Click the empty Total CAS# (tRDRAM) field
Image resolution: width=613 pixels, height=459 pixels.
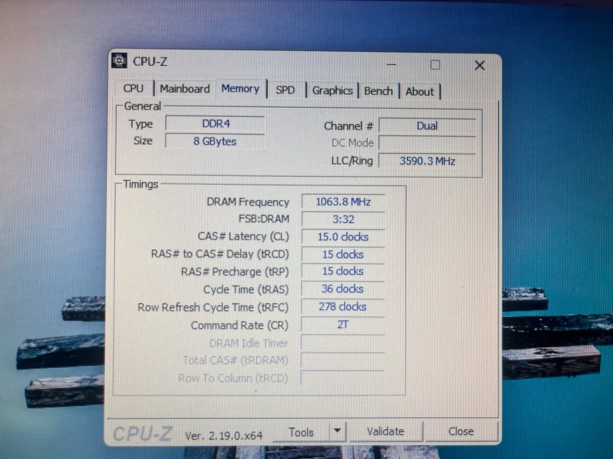(x=343, y=360)
